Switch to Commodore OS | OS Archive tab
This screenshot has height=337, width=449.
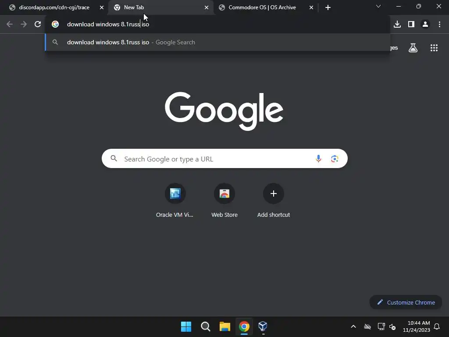click(x=262, y=7)
